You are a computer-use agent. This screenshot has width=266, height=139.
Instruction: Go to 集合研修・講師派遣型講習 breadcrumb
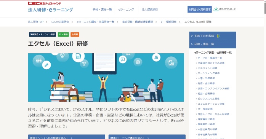[x=138, y=22]
